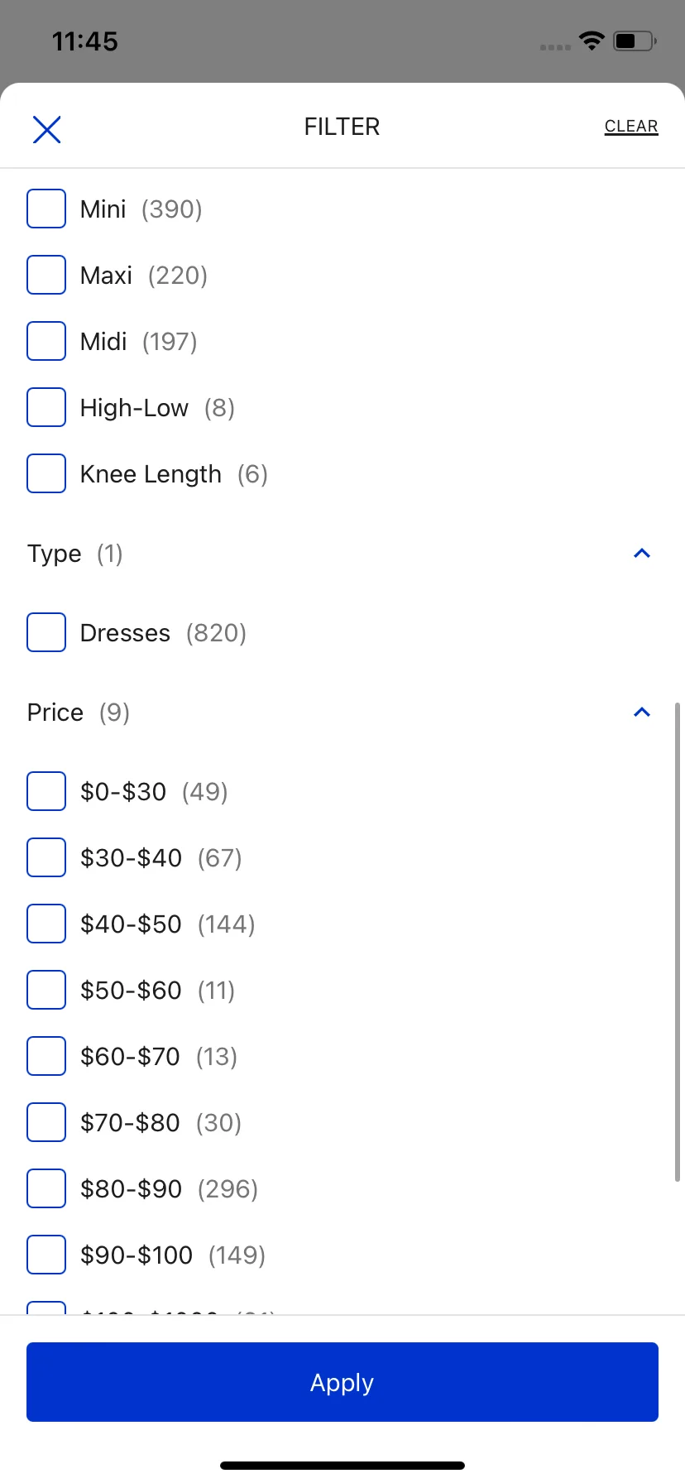Tick the High-Low checkbox
The height and width of the screenshot is (1483, 685).
pyautogui.click(x=46, y=407)
